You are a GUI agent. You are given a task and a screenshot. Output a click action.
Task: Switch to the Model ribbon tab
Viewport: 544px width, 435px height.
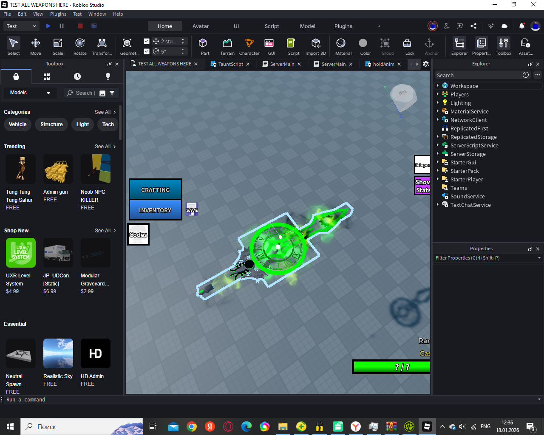coord(308,26)
